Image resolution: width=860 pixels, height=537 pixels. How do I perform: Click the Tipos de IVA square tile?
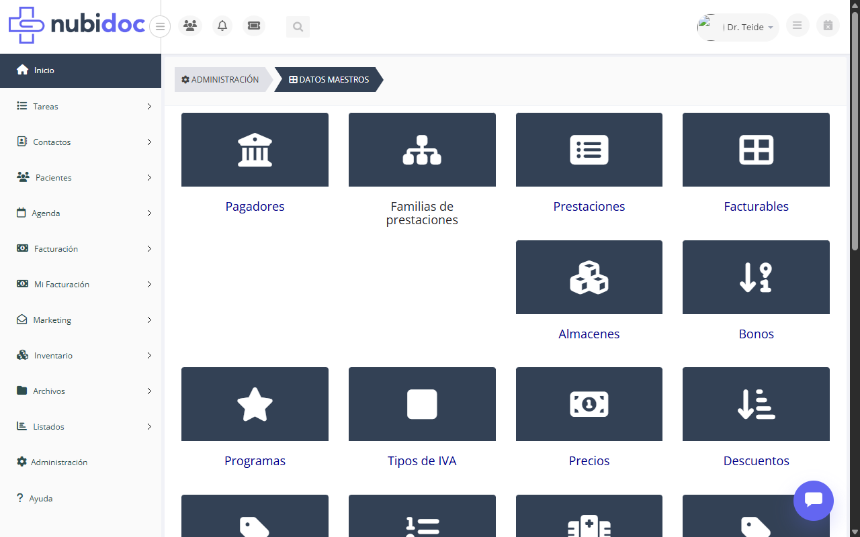pos(422,404)
